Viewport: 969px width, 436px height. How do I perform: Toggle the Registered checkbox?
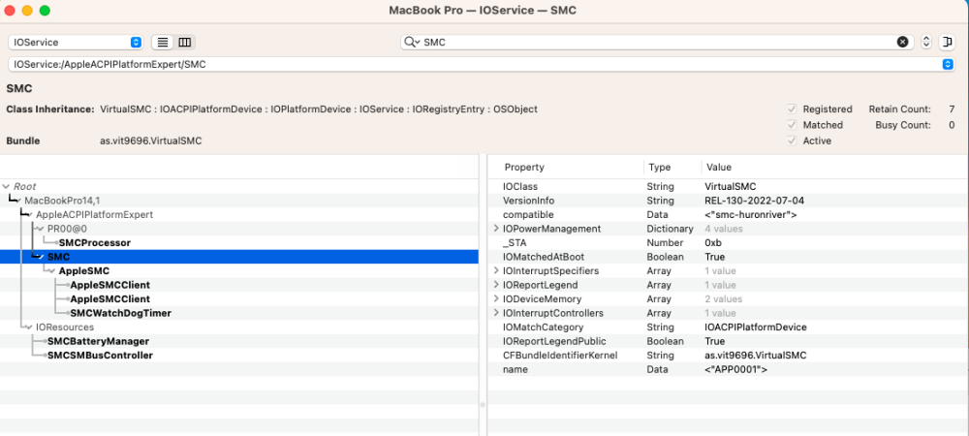pyautogui.click(x=792, y=109)
